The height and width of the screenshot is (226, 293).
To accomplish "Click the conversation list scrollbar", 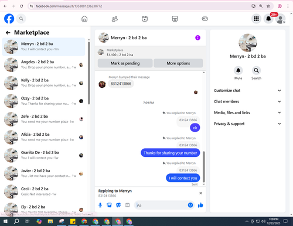I will (89, 73).
